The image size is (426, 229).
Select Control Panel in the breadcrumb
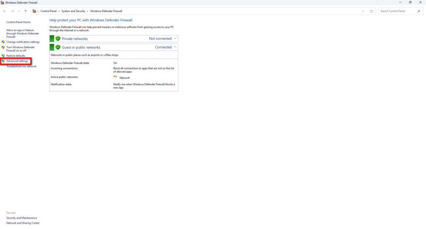(x=48, y=11)
